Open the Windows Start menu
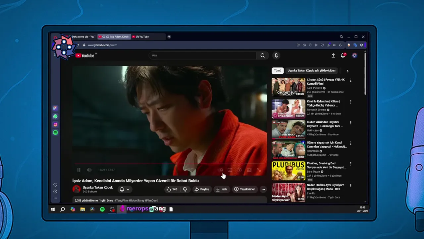Viewport: 424px width, 239px height. coord(53,209)
